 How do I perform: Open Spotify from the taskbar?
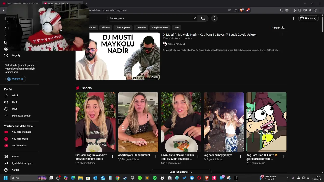(x=155, y=178)
